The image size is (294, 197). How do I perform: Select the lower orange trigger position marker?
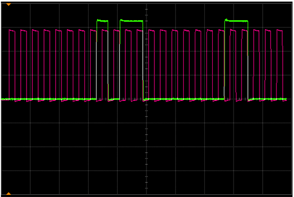click(x=8, y=193)
